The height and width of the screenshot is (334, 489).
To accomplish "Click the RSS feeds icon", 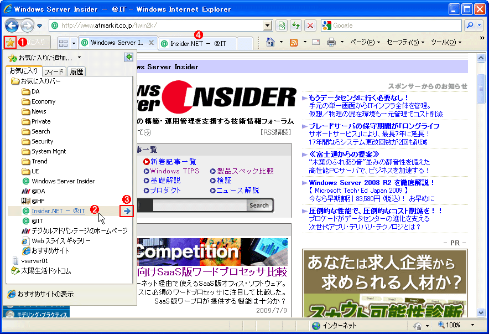I will click(294, 42).
